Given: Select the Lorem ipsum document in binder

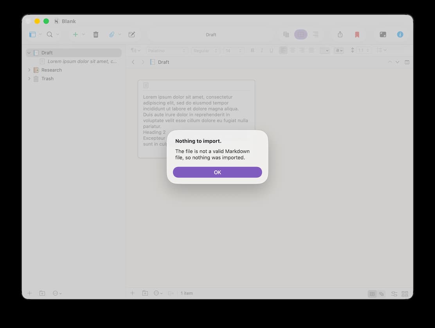Looking at the screenshot, I should (82, 61).
